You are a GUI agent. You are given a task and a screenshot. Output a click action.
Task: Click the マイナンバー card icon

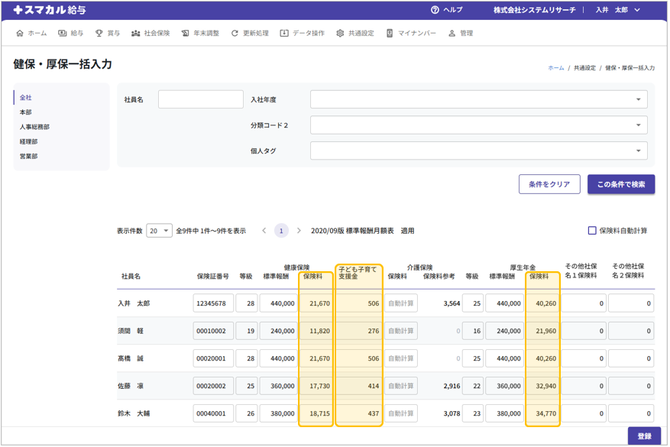coord(390,34)
